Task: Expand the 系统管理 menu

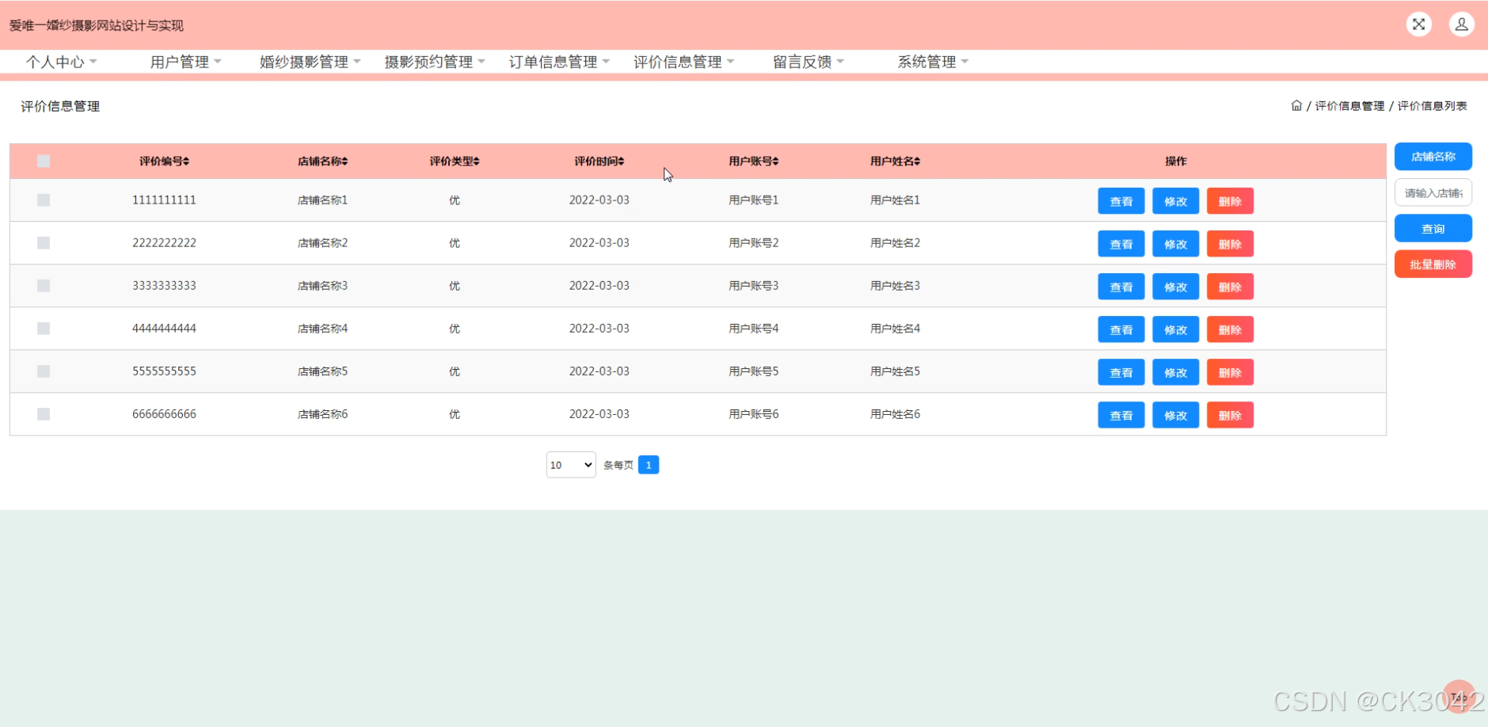Action: click(x=933, y=62)
